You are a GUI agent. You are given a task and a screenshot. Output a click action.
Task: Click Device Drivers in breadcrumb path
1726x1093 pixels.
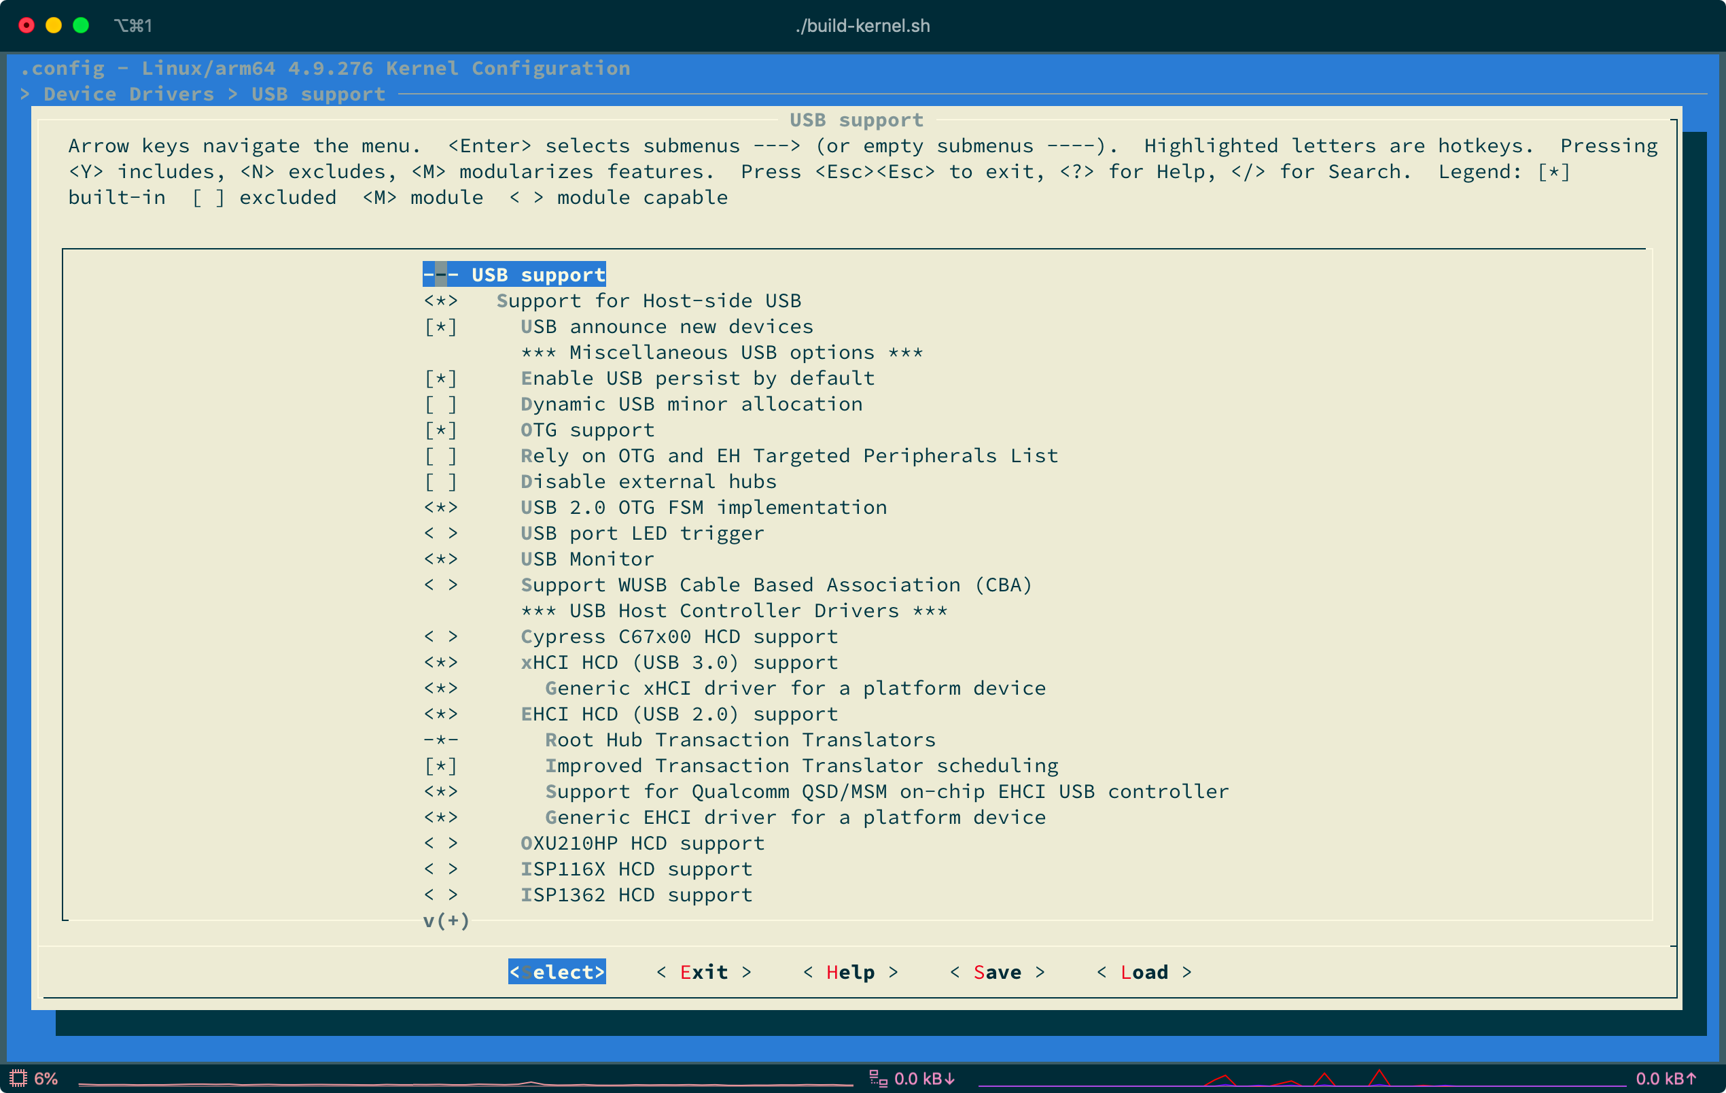129,94
